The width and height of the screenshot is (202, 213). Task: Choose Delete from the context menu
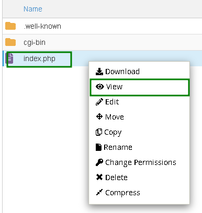point(139,177)
